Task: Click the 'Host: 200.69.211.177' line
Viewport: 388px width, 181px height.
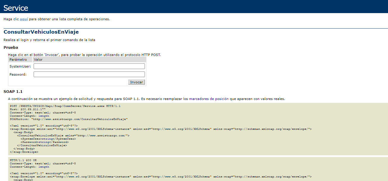Action: [x=28, y=109]
